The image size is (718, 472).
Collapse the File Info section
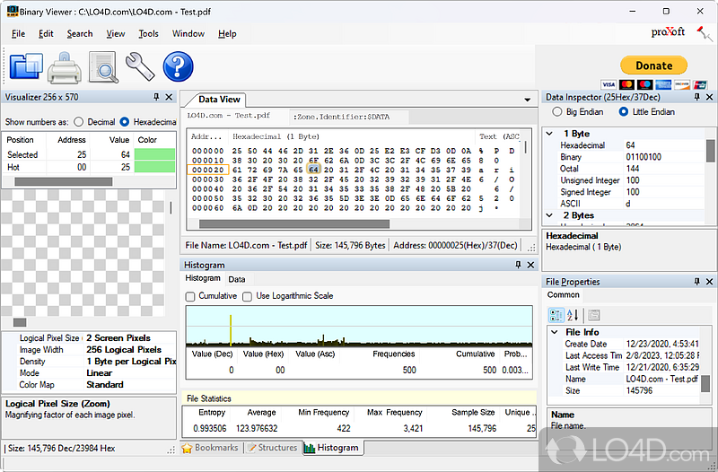(553, 332)
